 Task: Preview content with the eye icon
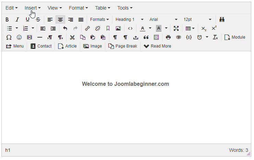pos(179,37)
